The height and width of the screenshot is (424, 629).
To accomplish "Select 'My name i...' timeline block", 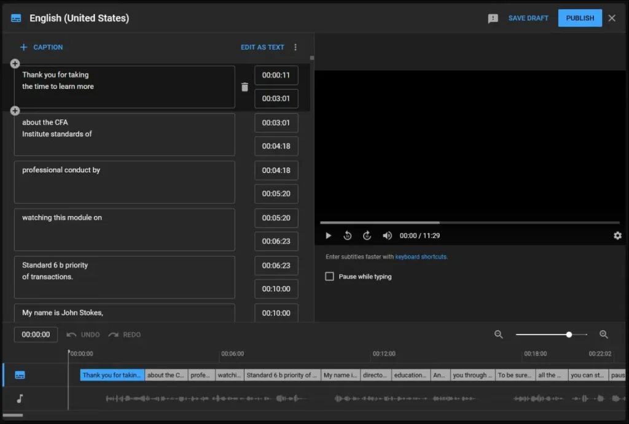I will point(340,375).
